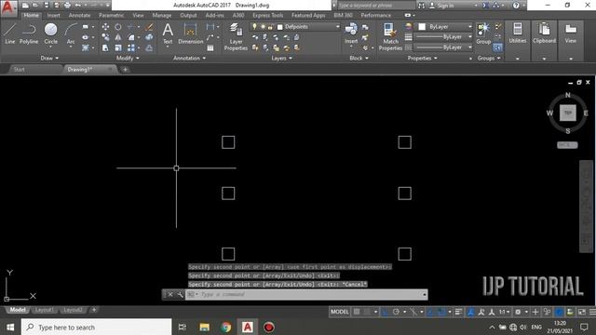Image resolution: width=596 pixels, height=335 pixels.
Task: Click the Undo arrow in quick access toolbar
Action: [x=78, y=6]
